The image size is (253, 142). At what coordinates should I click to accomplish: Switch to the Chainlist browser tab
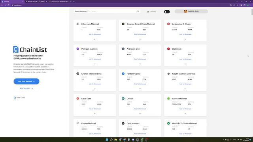12,2
